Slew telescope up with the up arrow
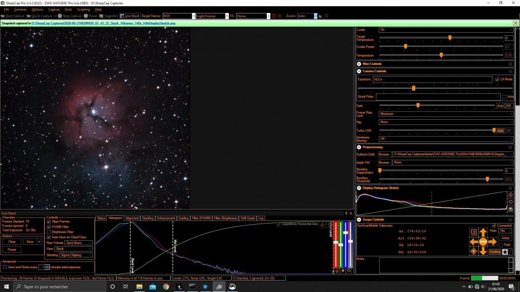520x292 pixels. (x=483, y=233)
